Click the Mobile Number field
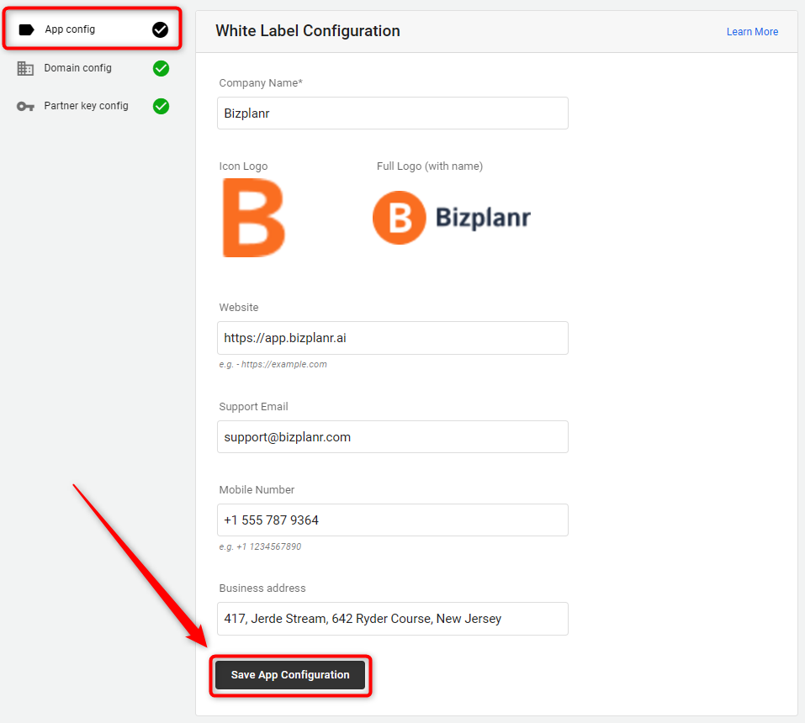The image size is (805, 723). pyautogui.click(x=393, y=520)
